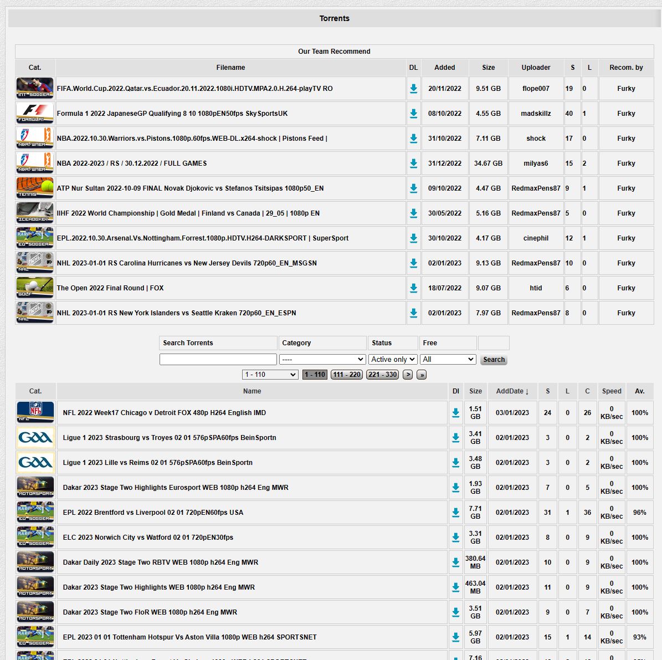Click the Search Torrents text input field
Screen dimensions: 662x660
[x=218, y=360]
